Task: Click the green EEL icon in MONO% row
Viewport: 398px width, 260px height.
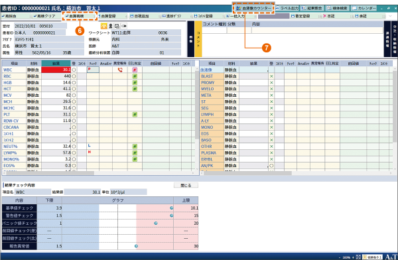Action: (135, 159)
